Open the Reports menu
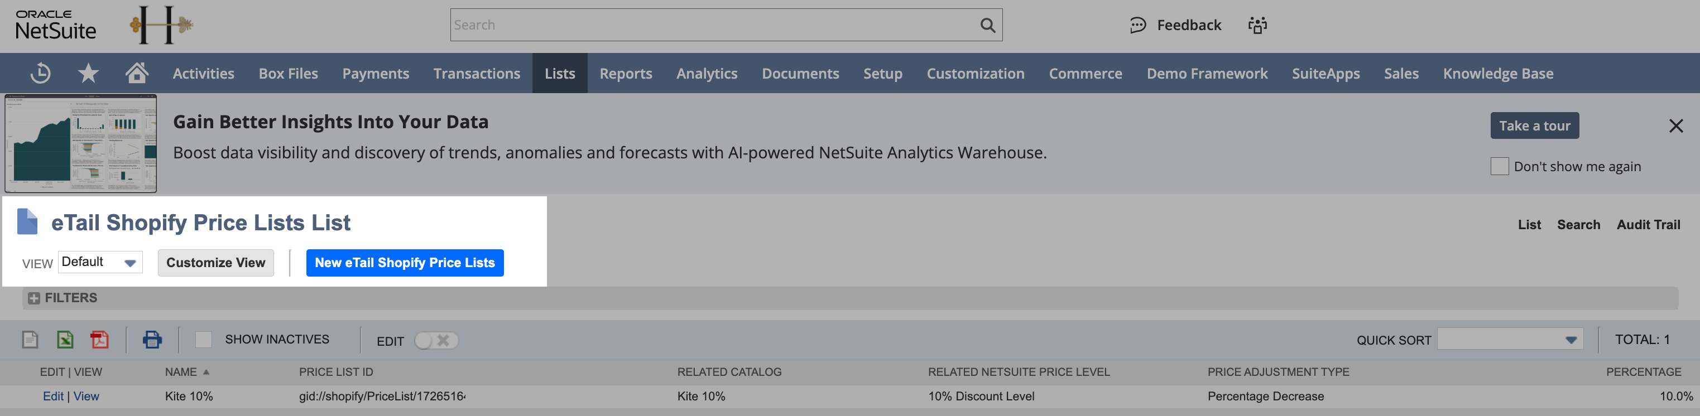Image resolution: width=1700 pixels, height=416 pixels. (626, 73)
